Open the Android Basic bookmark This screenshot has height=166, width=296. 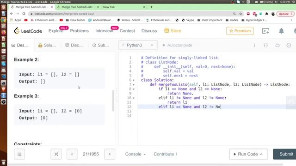pyautogui.click(x=101, y=20)
